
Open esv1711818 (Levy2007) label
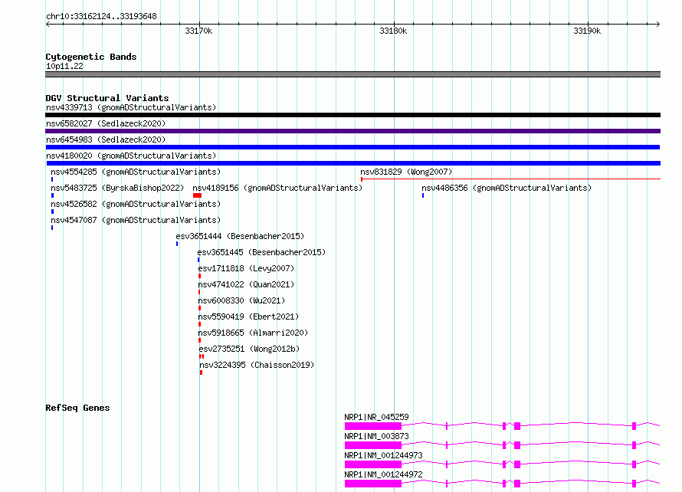(x=246, y=268)
